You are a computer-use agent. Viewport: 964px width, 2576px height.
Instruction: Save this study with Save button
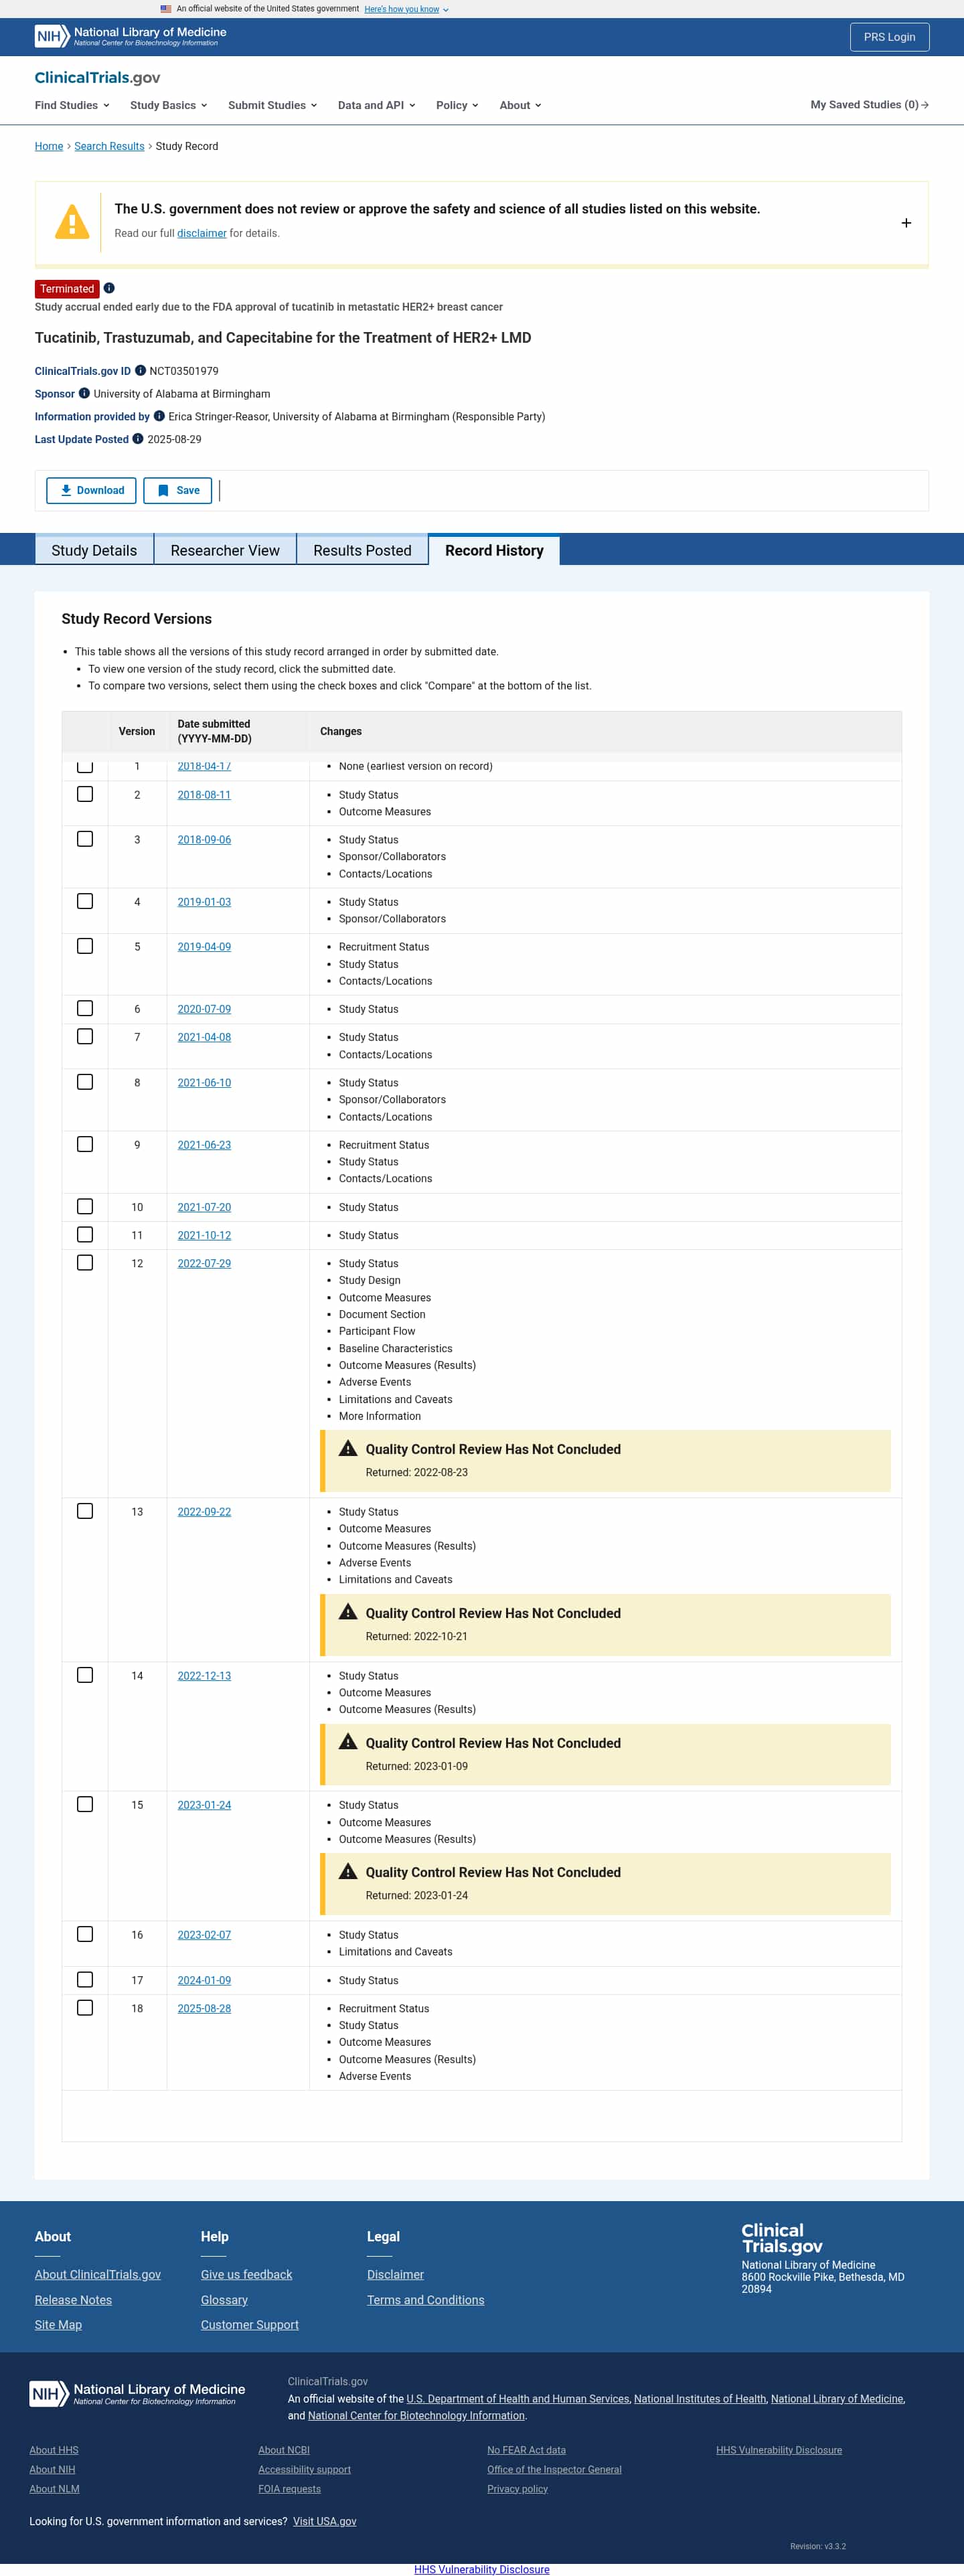pyautogui.click(x=177, y=490)
